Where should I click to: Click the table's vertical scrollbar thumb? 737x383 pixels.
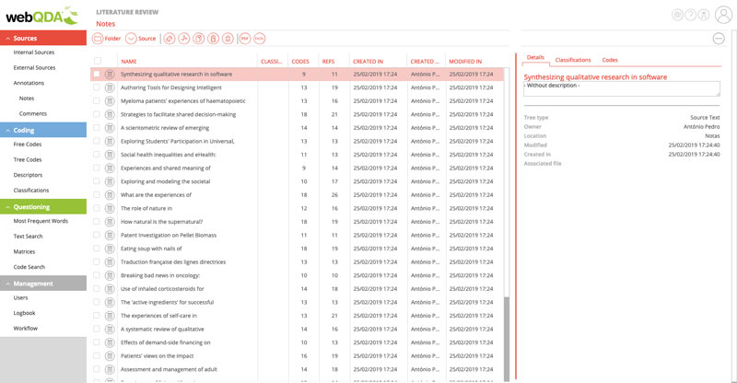[507, 339]
